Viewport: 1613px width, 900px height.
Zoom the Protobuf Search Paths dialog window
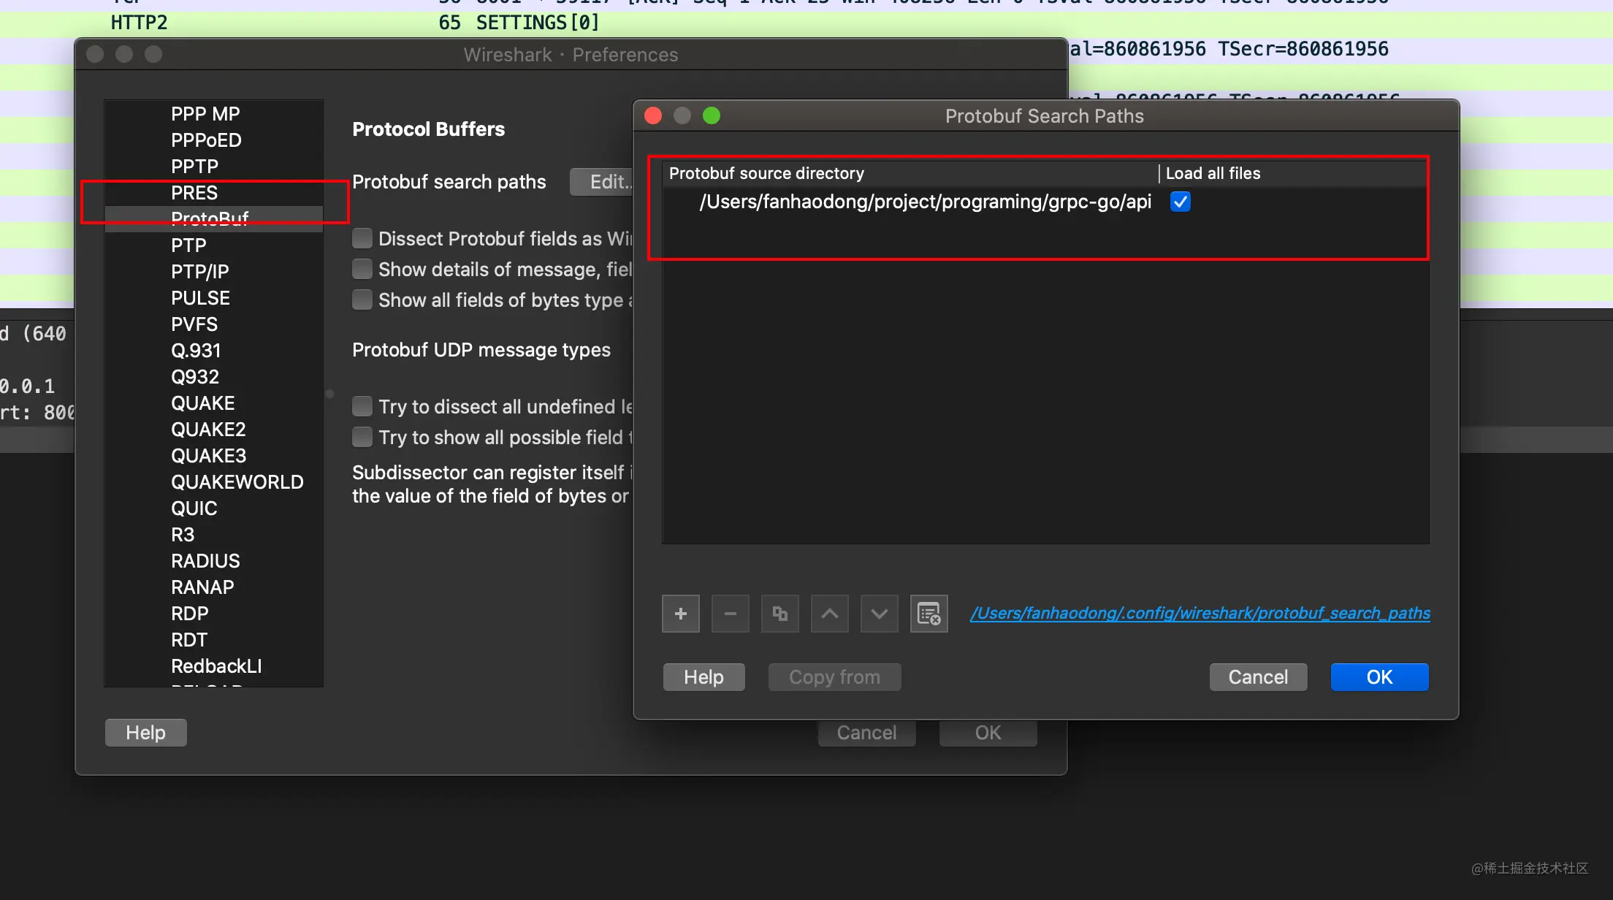(712, 115)
